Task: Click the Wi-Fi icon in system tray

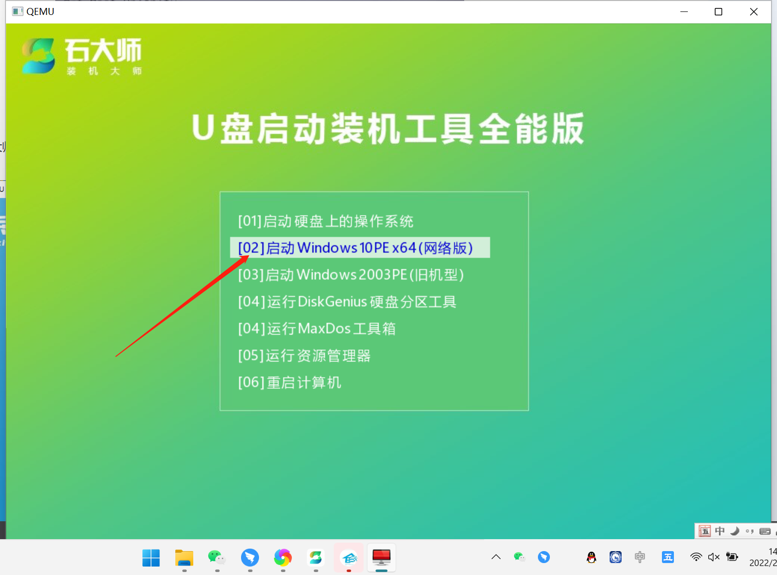Action: point(696,557)
